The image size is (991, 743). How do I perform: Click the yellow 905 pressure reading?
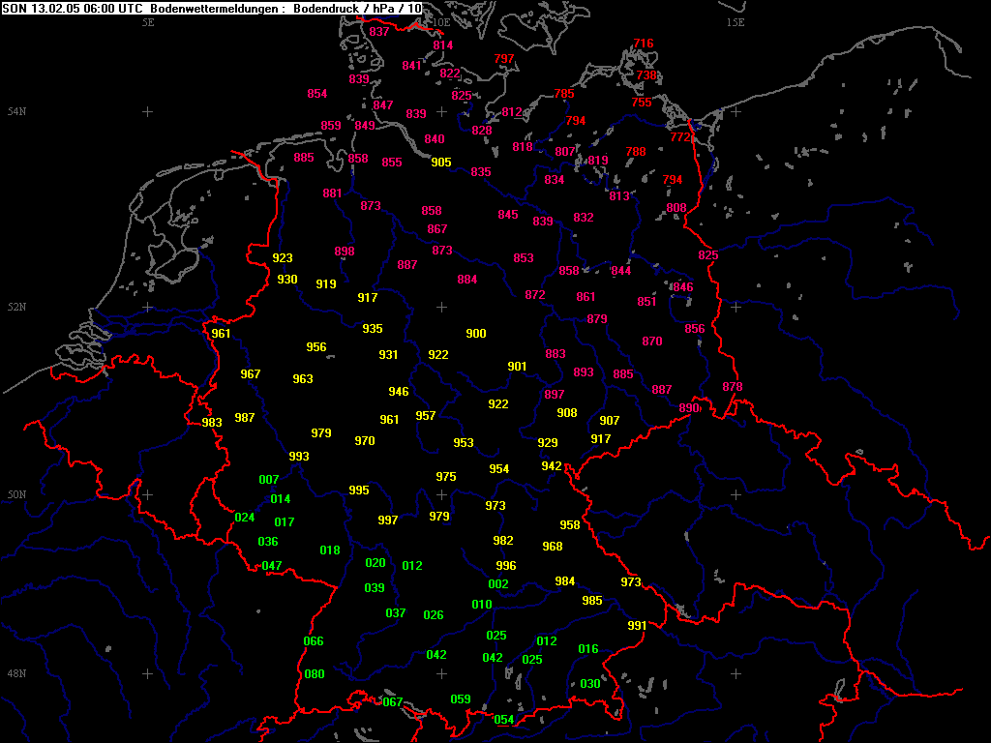440,163
